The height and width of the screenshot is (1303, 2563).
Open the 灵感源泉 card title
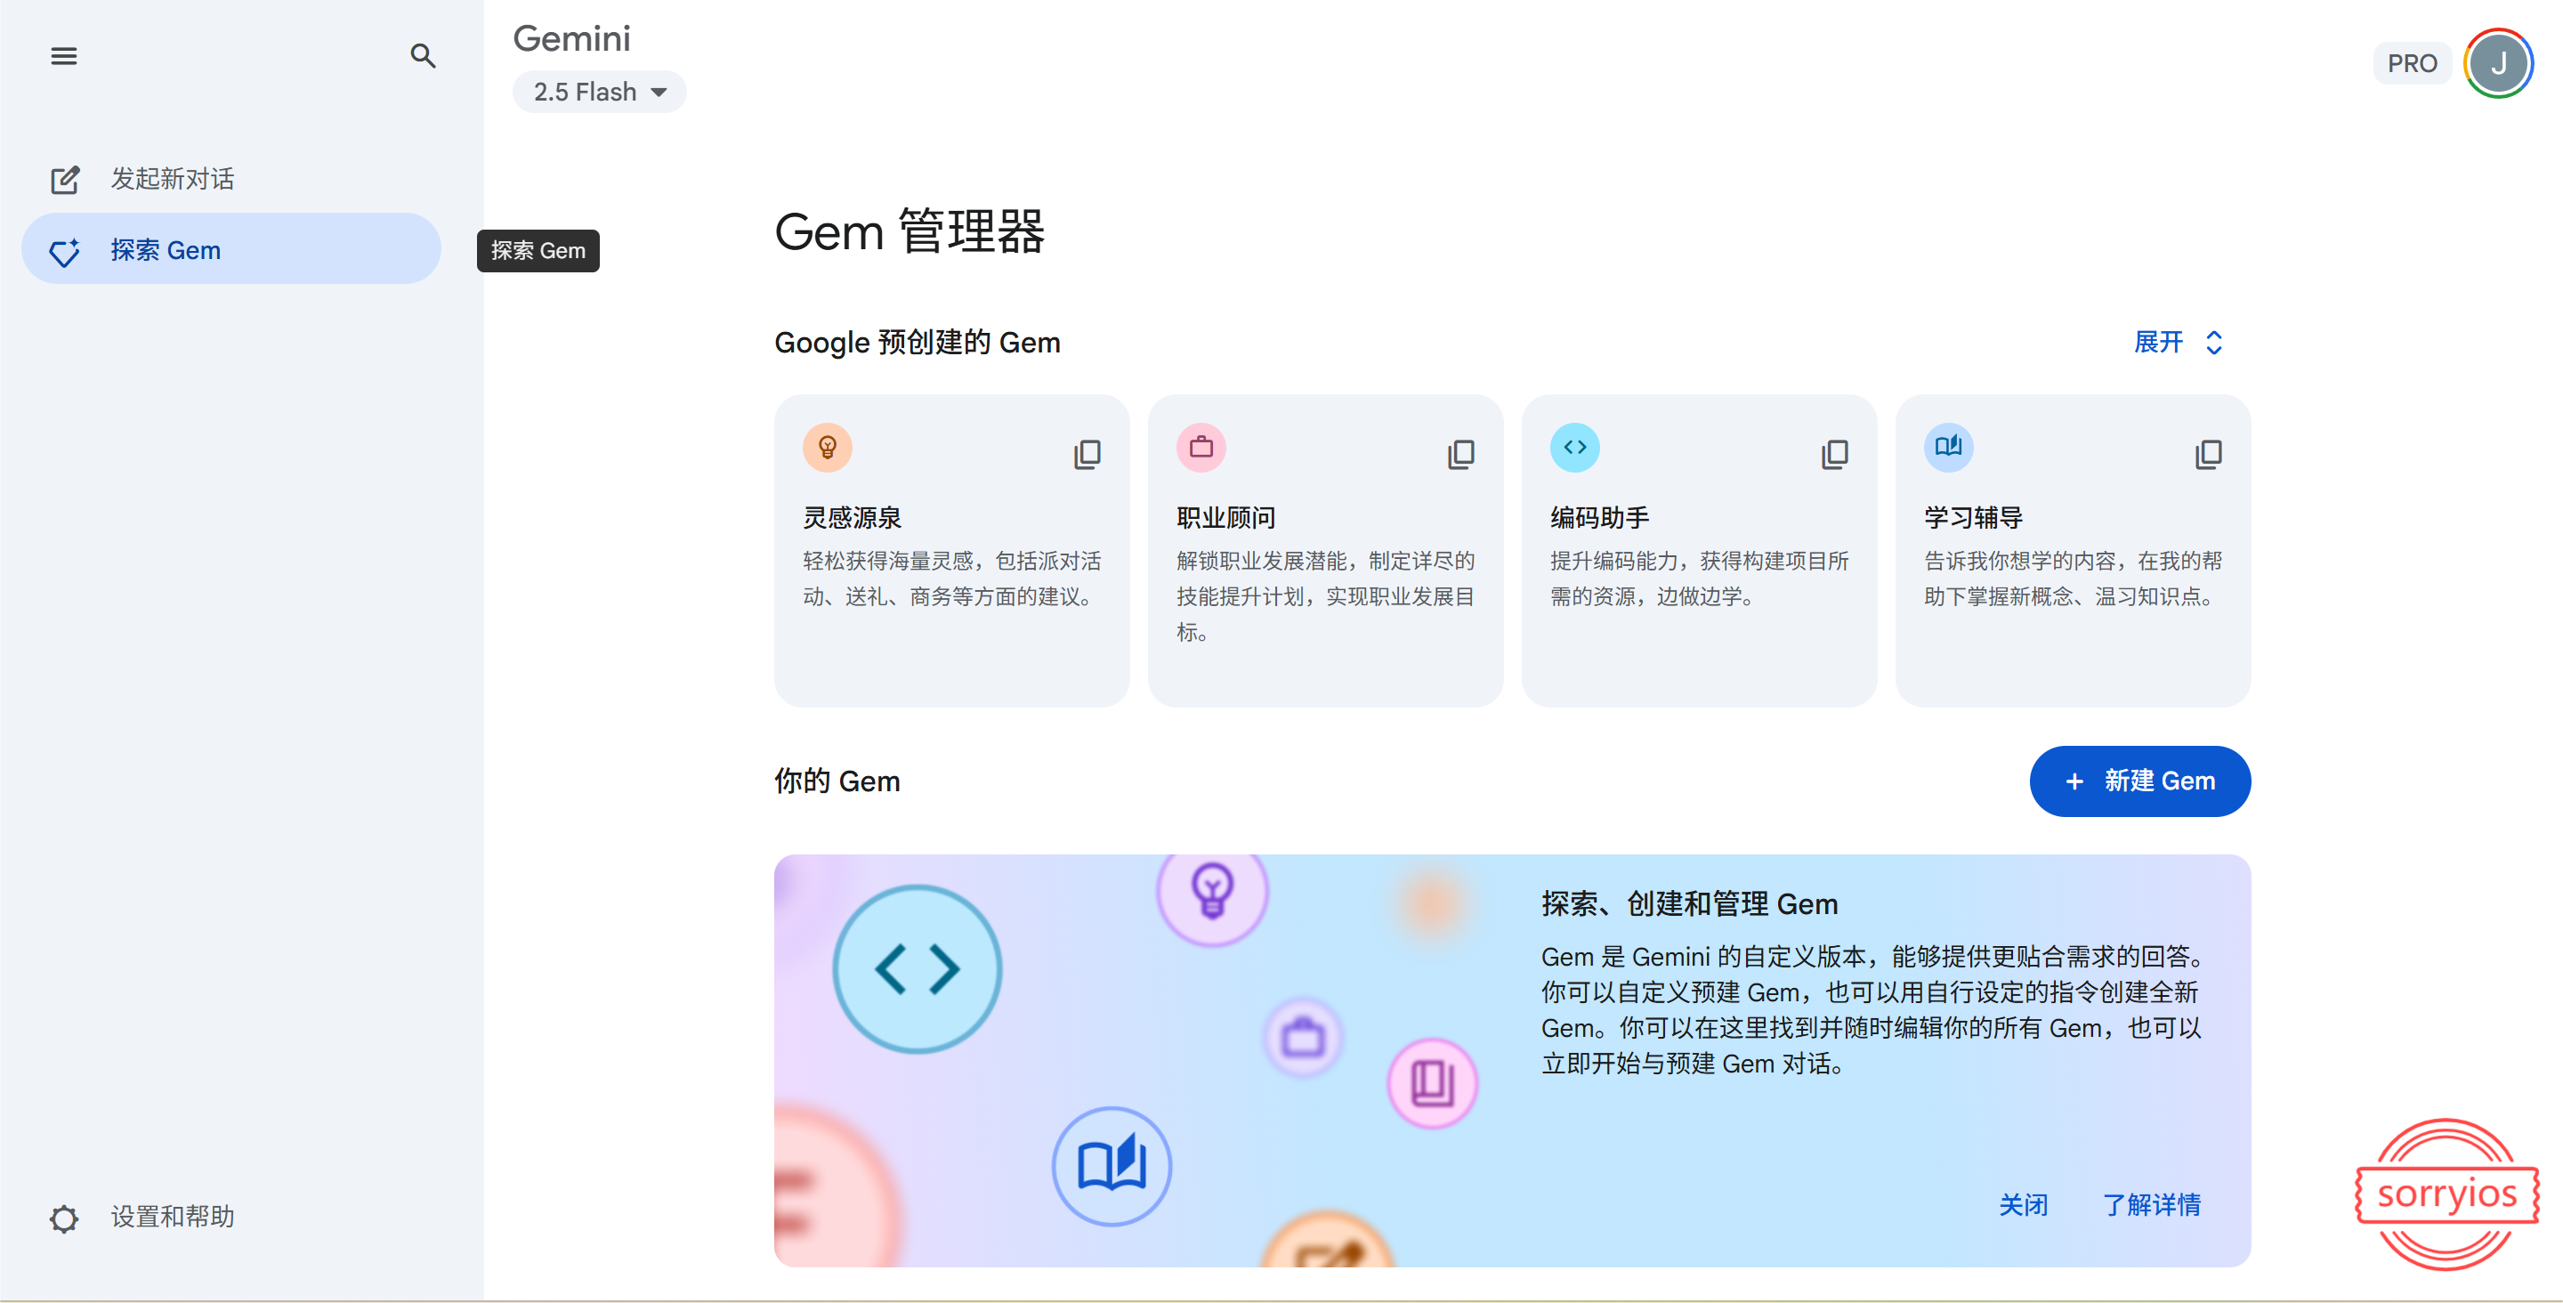click(853, 518)
